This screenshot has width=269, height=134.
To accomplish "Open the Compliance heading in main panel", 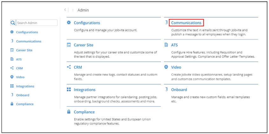I will (84, 112).
